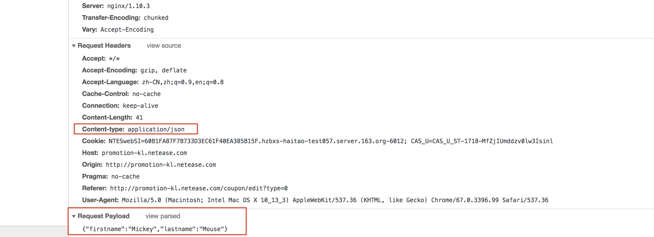This screenshot has height=237, width=654.
Task: Click the Transfer-Encoding chunked row
Action: pyautogui.click(x=125, y=18)
